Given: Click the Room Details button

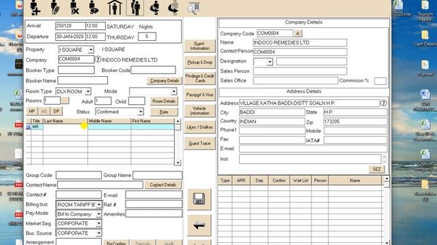Looking at the screenshot, I should click(164, 101).
